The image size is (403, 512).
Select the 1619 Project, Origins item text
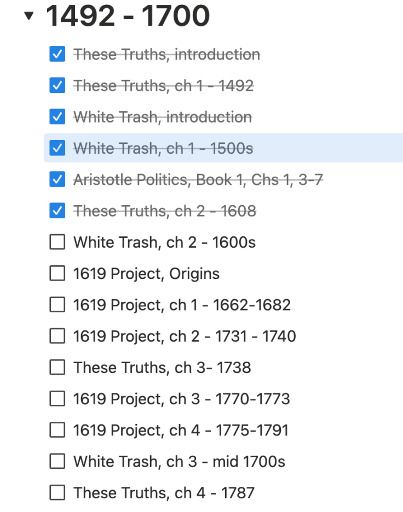(x=146, y=274)
